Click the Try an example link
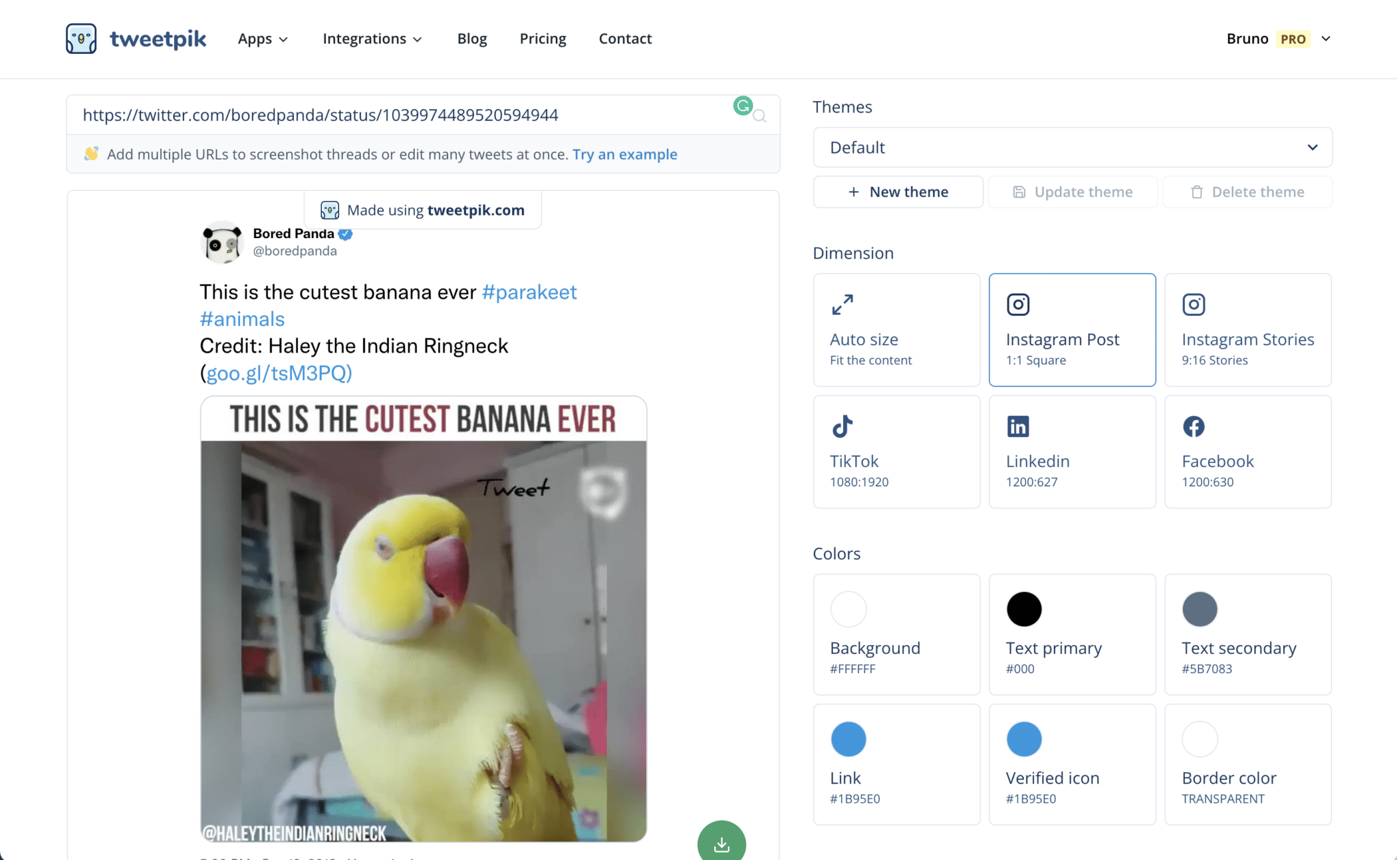This screenshot has width=1397, height=860. 625,153
